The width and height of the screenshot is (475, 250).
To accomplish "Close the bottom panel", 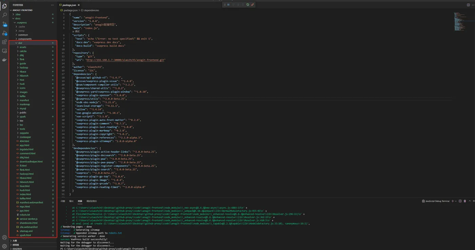I will click(x=474, y=201).
